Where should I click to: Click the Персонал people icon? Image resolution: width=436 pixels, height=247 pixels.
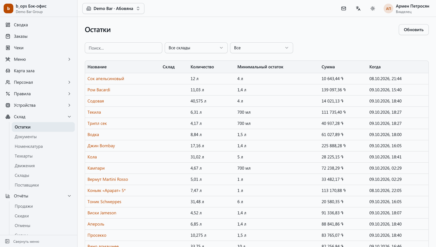8,82
